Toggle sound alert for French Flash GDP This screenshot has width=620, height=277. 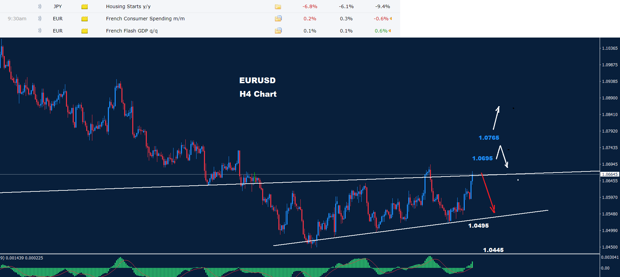[x=40, y=31]
